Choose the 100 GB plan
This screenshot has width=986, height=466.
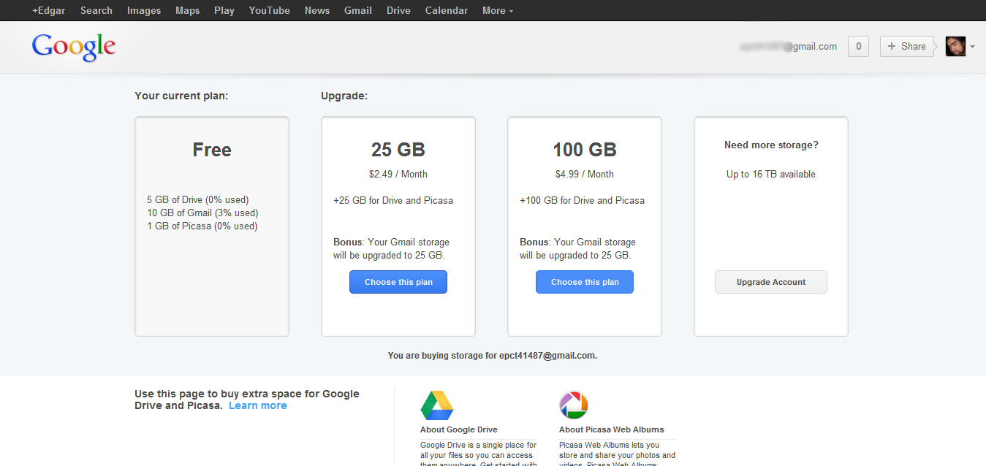click(584, 282)
